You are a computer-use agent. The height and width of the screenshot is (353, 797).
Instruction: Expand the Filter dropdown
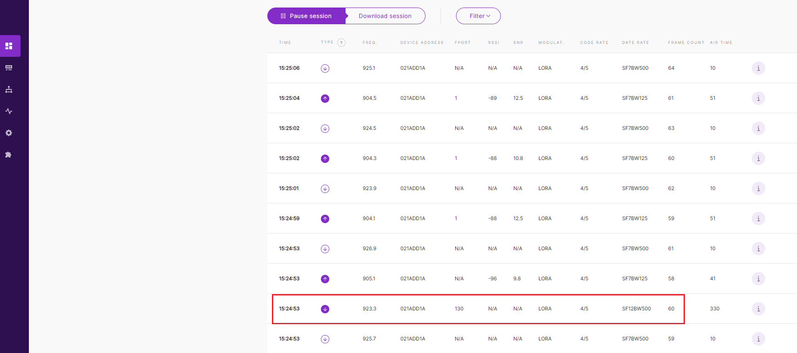point(478,16)
